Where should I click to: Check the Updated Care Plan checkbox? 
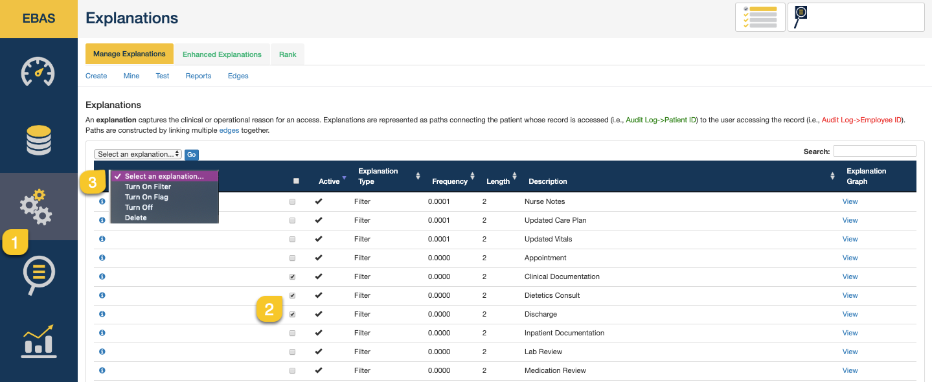[292, 221]
